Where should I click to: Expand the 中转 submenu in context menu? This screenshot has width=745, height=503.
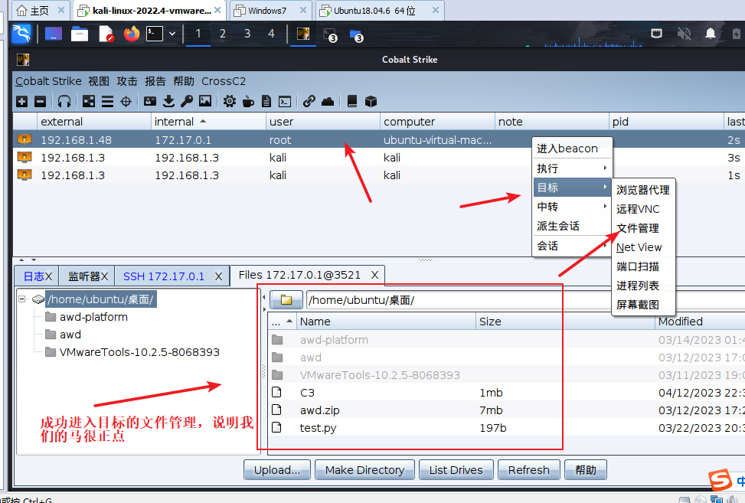(x=572, y=207)
